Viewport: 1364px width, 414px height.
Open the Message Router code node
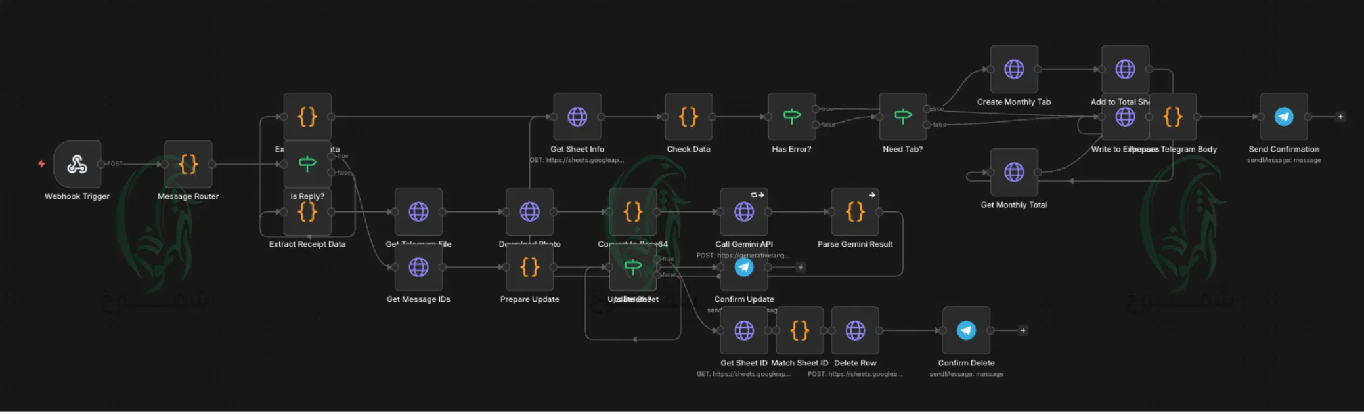pos(188,164)
